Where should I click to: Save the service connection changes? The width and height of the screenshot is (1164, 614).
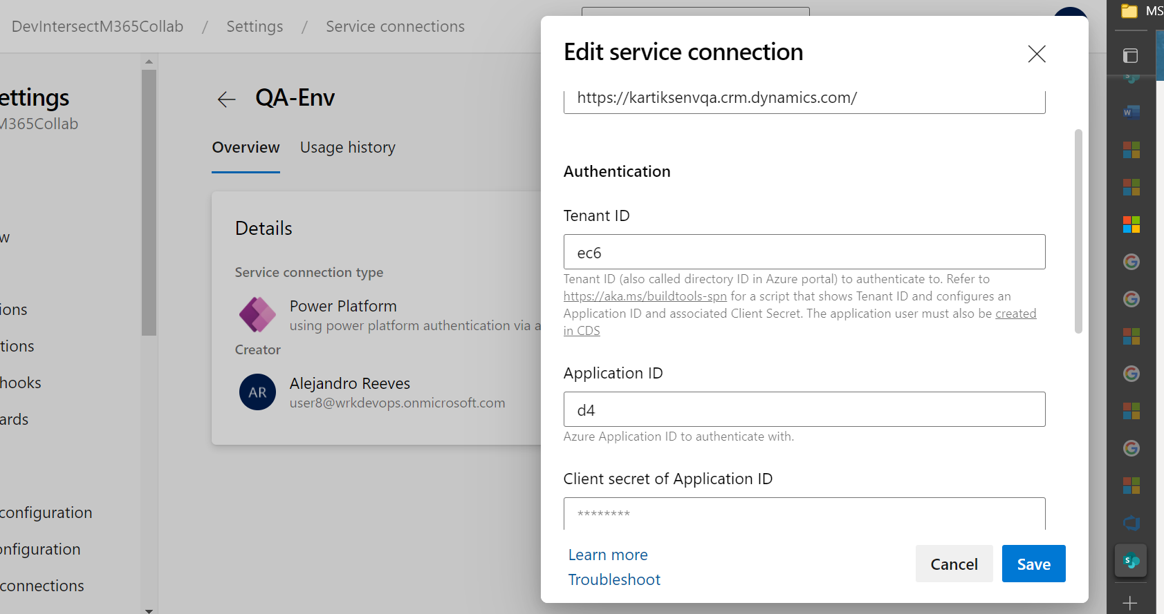pos(1033,564)
